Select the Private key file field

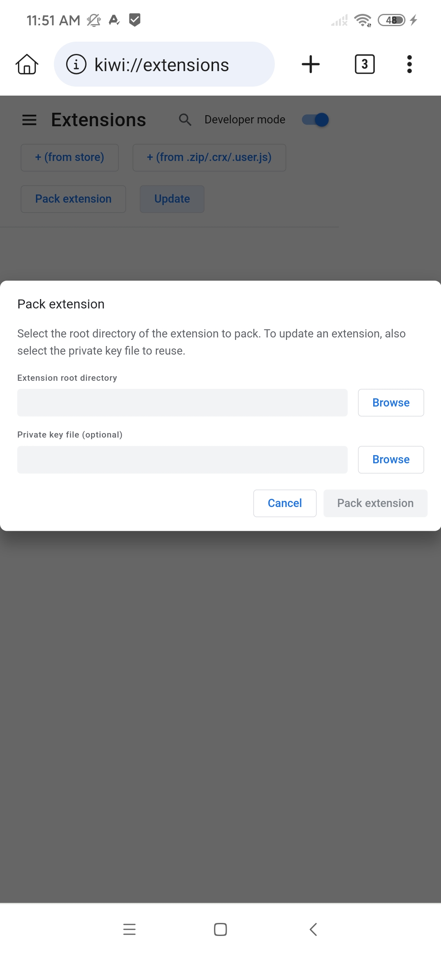(x=182, y=460)
